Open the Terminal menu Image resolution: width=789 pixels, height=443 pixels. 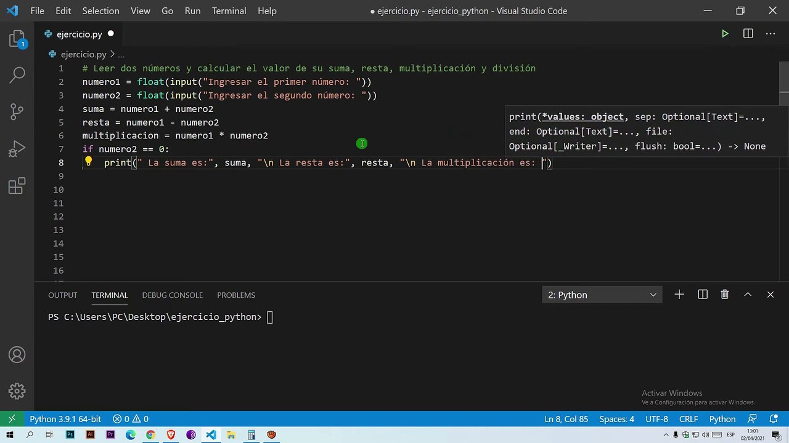(229, 11)
